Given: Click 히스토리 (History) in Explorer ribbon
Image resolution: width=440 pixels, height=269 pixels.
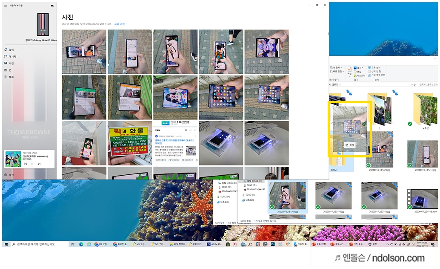Looking at the screenshot, I should tap(360, 75).
